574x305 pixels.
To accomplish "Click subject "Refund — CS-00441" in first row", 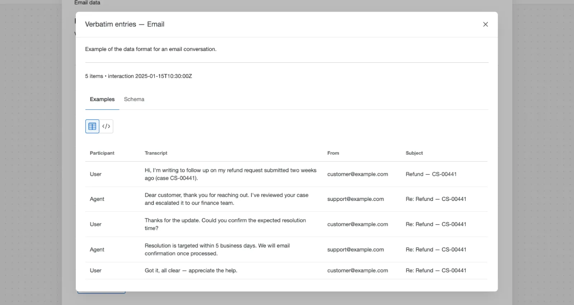I will tap(431, 174).
